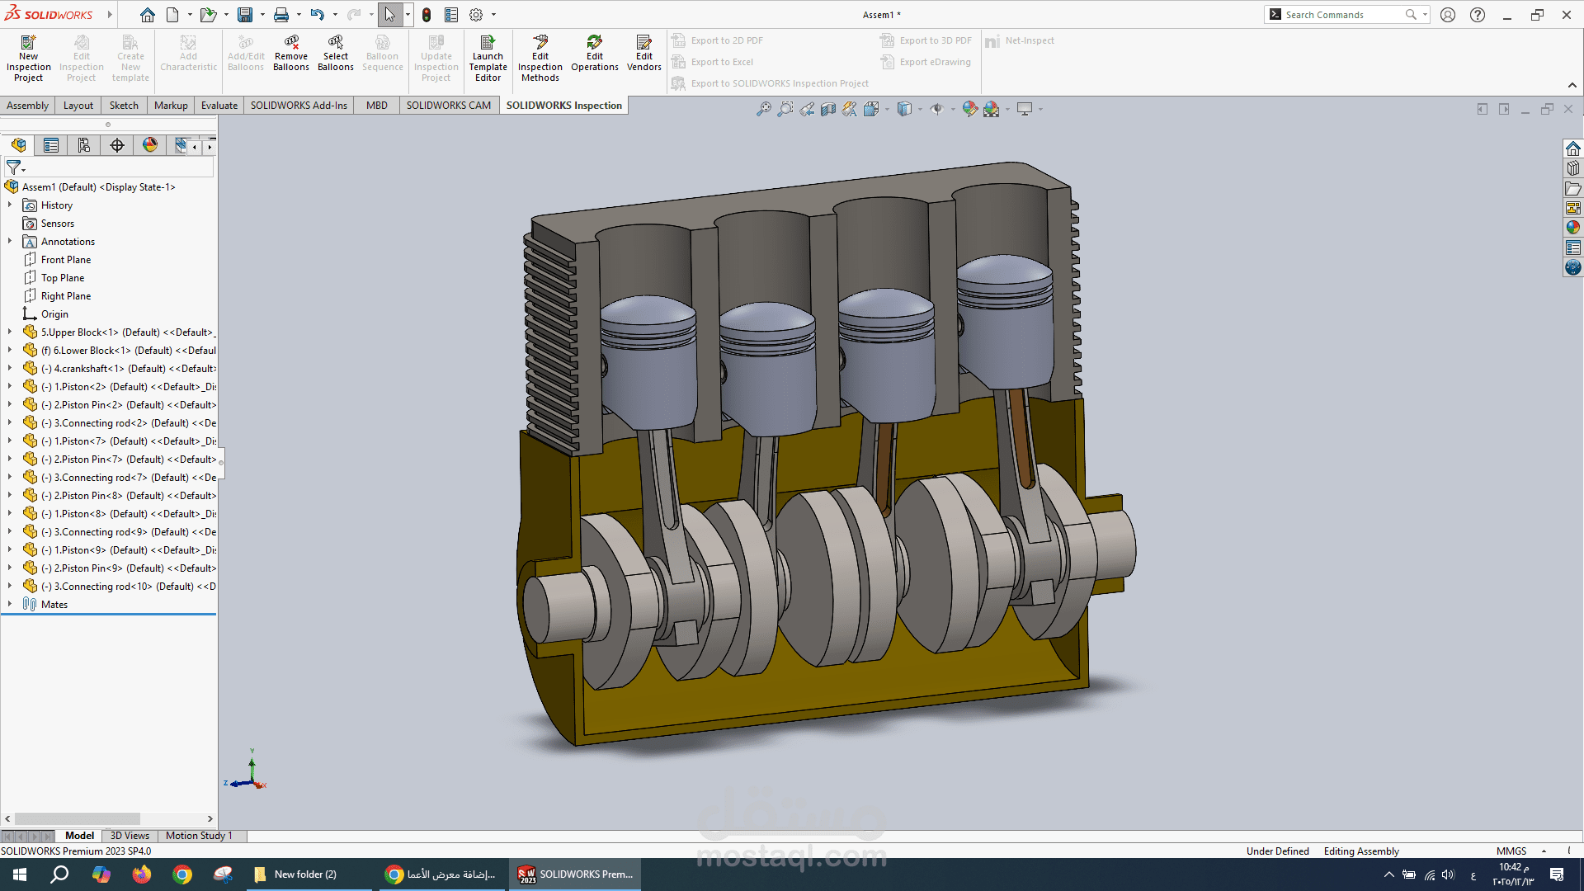Open Edit Vendors tool

point(644,54)
